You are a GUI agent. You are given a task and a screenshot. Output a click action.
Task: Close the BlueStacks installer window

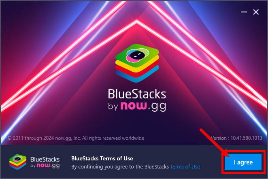tap(256, 12)
